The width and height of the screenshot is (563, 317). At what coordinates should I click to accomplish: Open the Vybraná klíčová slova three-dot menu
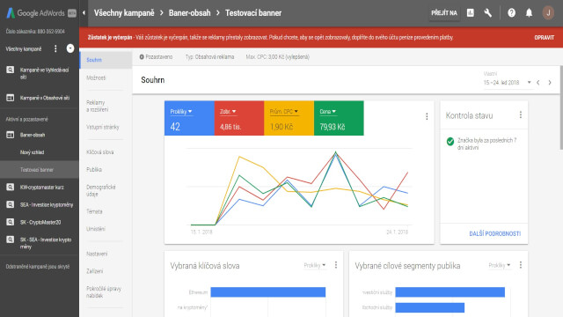pyautogui.click(x=336, y=265)
